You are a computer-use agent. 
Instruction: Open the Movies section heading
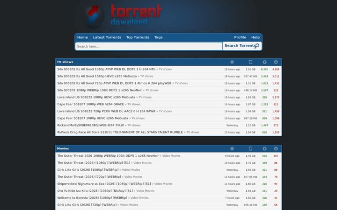coord(63,148)
